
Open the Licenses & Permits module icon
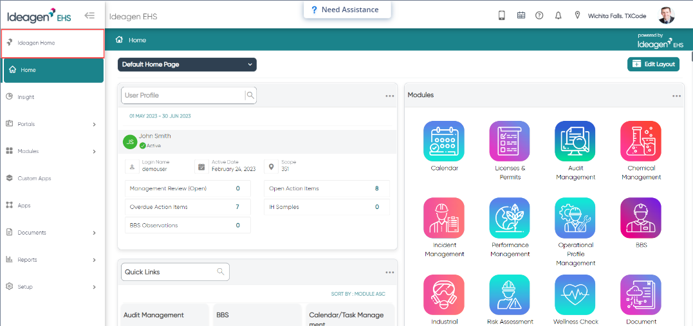click(510, 141)
